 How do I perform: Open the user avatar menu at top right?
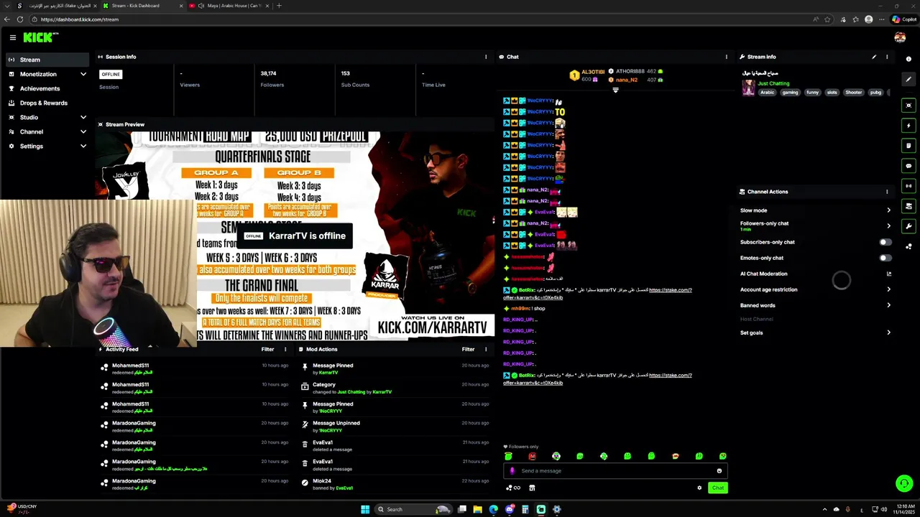tap(900, 37)
